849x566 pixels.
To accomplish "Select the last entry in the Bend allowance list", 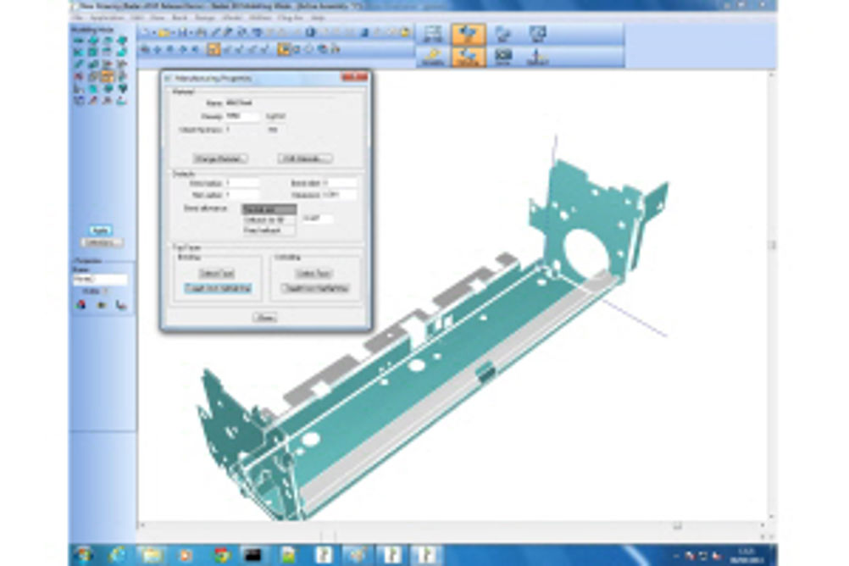I will pyautogui.click(x=269, y=230).
